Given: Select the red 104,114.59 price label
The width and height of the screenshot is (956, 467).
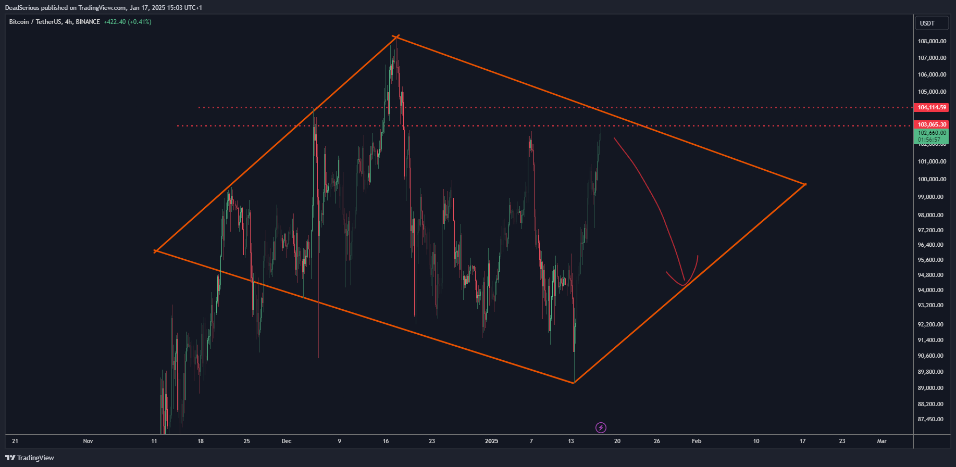Looking at the screenshot, I should pos(932,107).
